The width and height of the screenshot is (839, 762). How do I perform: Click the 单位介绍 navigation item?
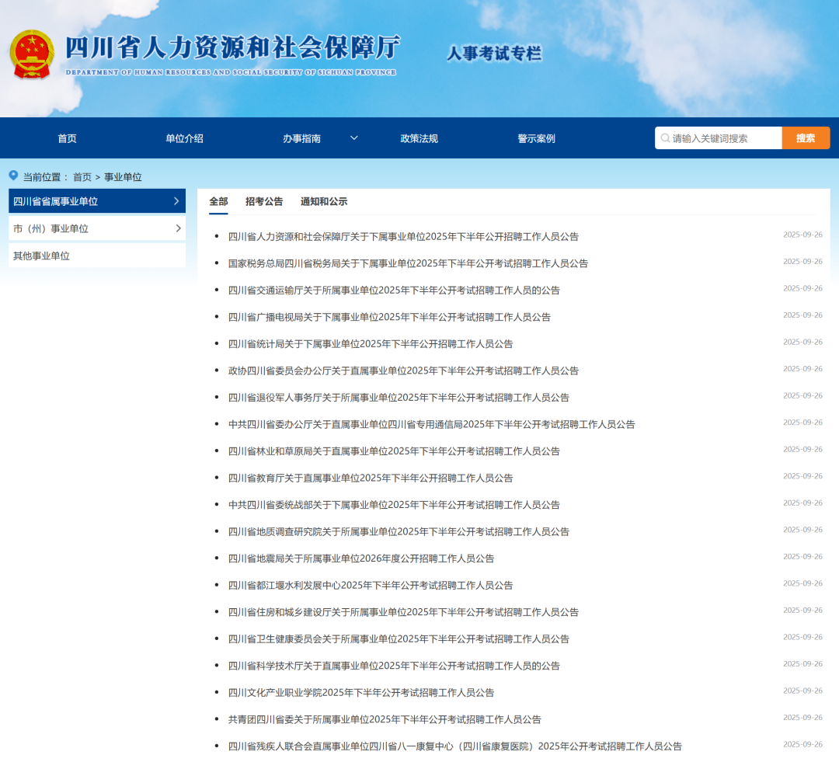[x=184, y=137]
